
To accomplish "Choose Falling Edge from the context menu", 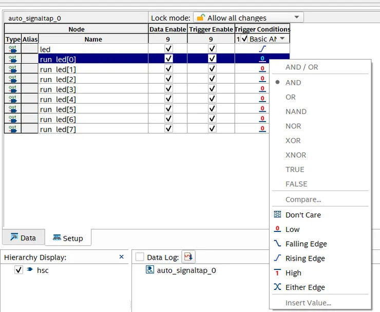I will (x=306, y=244).
